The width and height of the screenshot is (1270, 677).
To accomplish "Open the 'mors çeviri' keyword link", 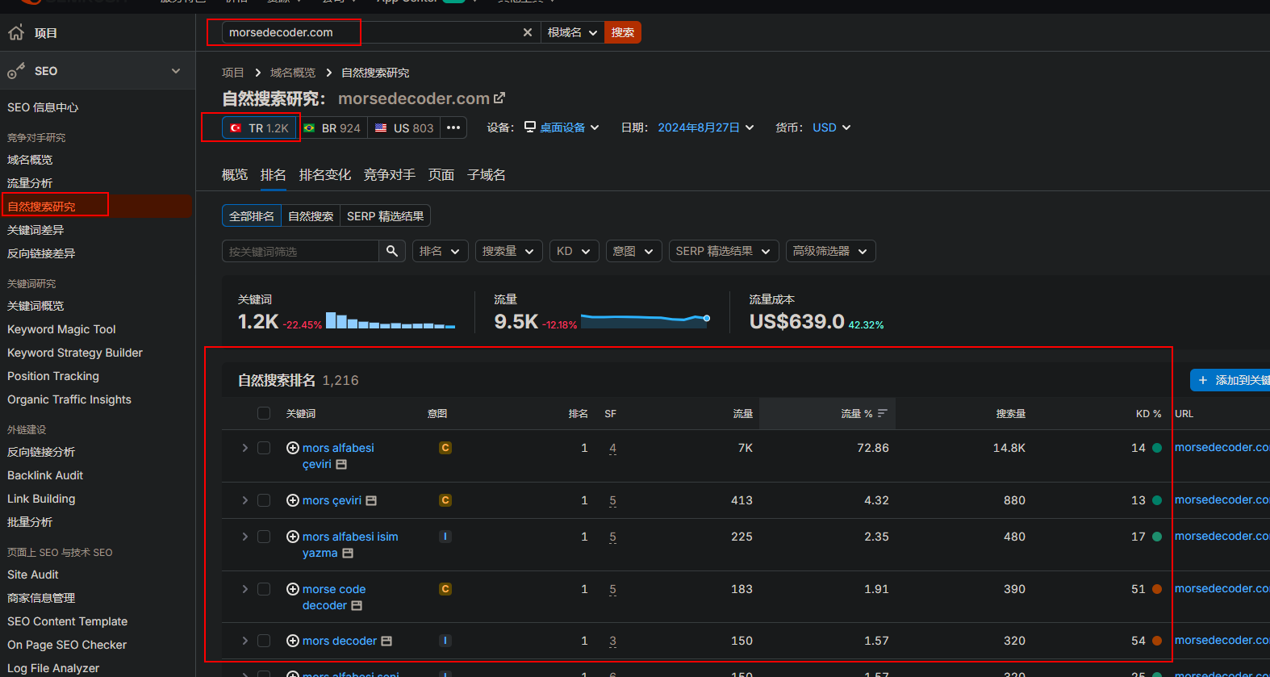I will coord(332,500).
